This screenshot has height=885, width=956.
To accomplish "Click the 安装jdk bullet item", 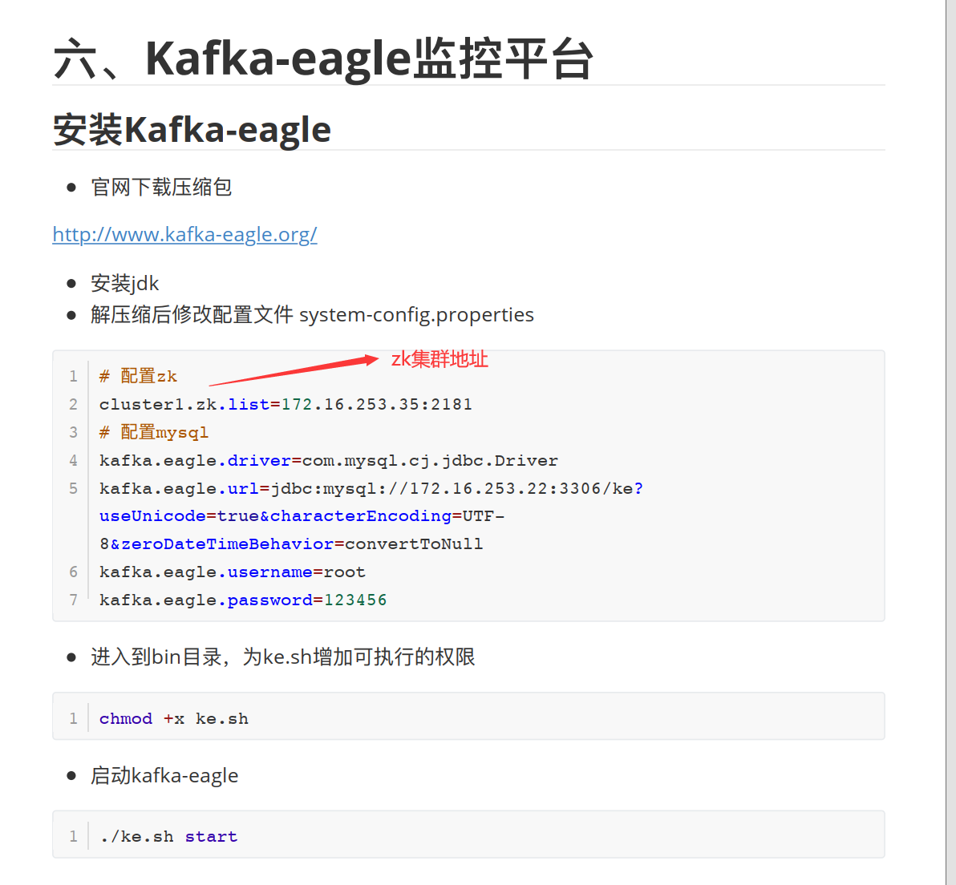I will 125,284.
